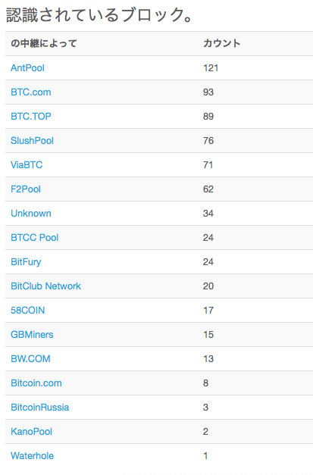
Task: Open the ViaBTC link
Action: tap(27, 165)
